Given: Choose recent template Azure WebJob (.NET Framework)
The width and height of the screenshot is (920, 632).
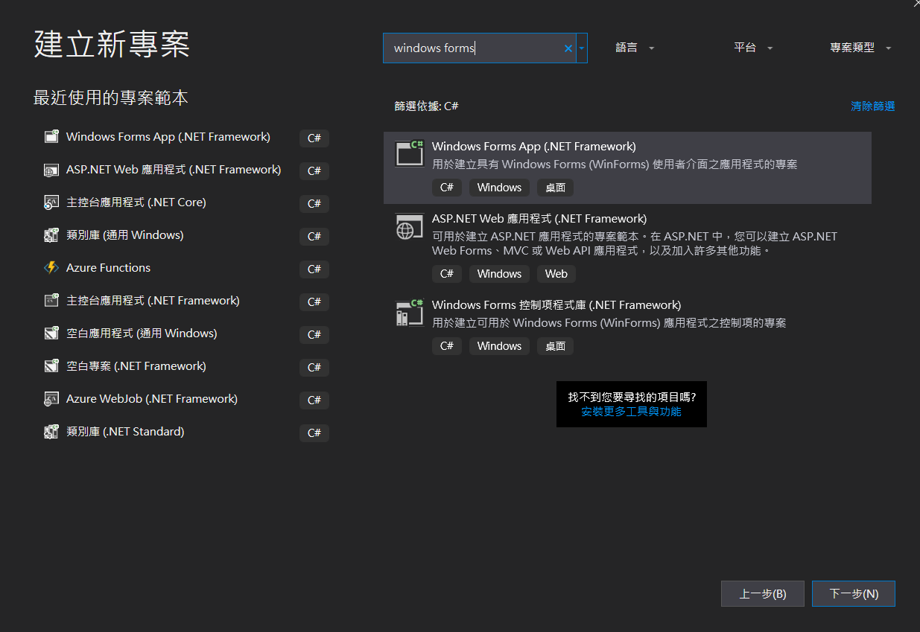Looking at the screenshot, I should coord(185,400).
